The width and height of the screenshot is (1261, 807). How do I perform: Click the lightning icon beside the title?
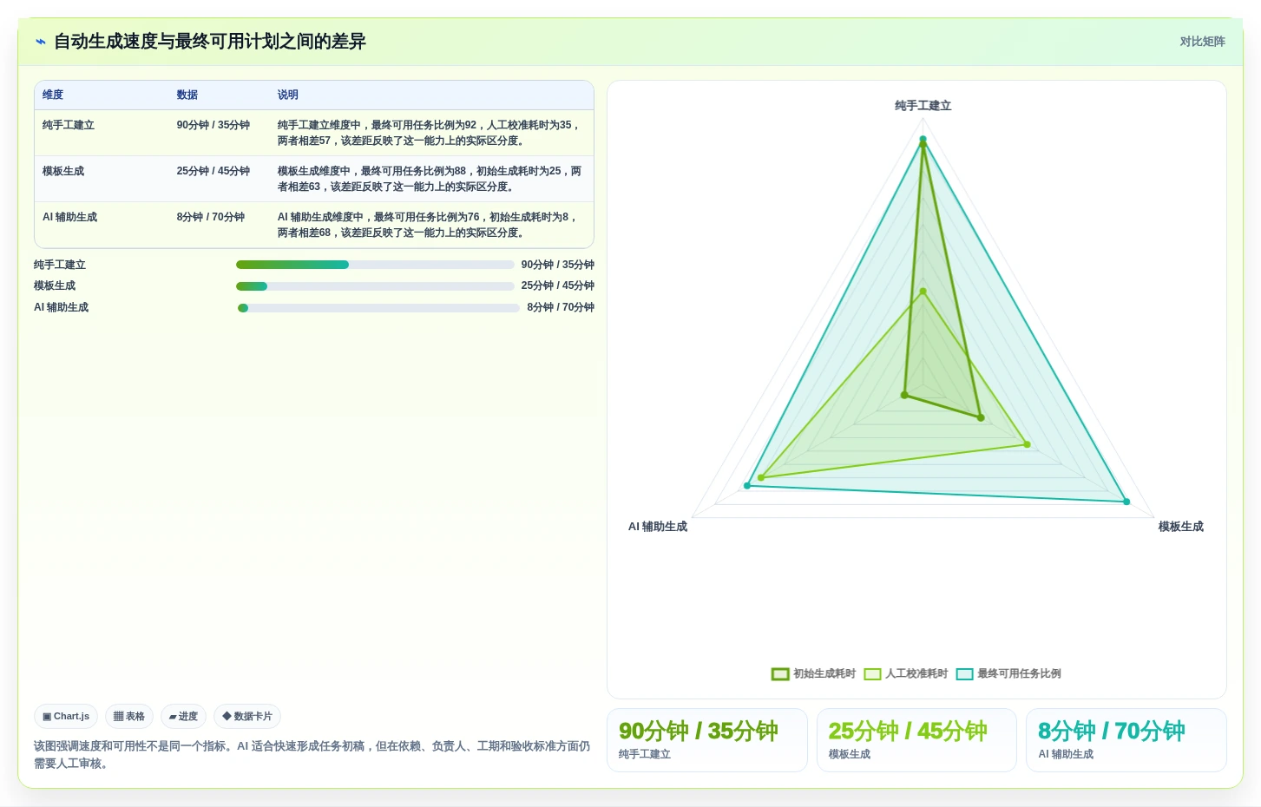coord(41,42)
